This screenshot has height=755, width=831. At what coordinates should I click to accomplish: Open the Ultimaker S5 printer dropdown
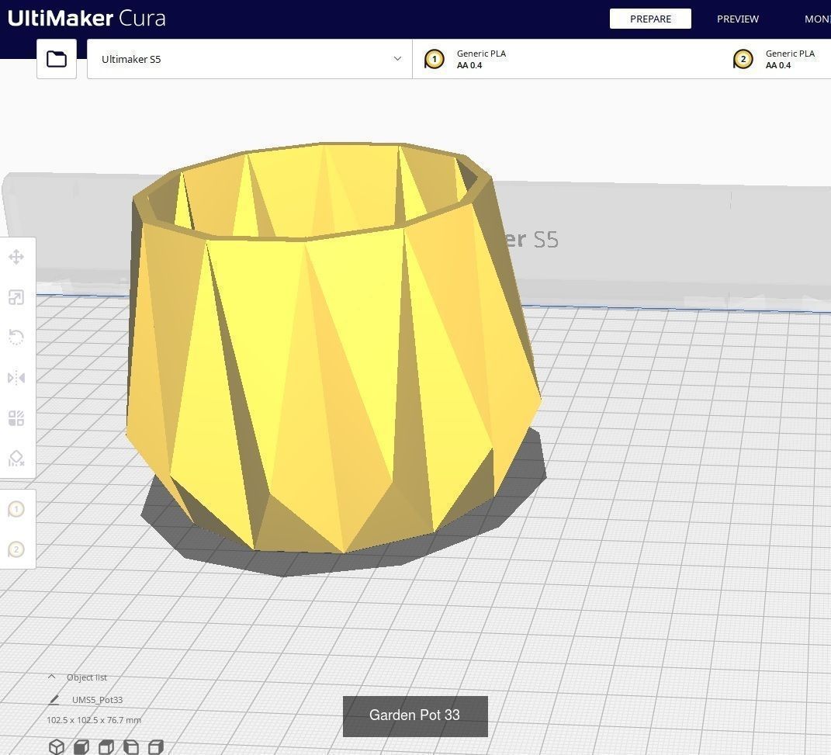point(250,59)
